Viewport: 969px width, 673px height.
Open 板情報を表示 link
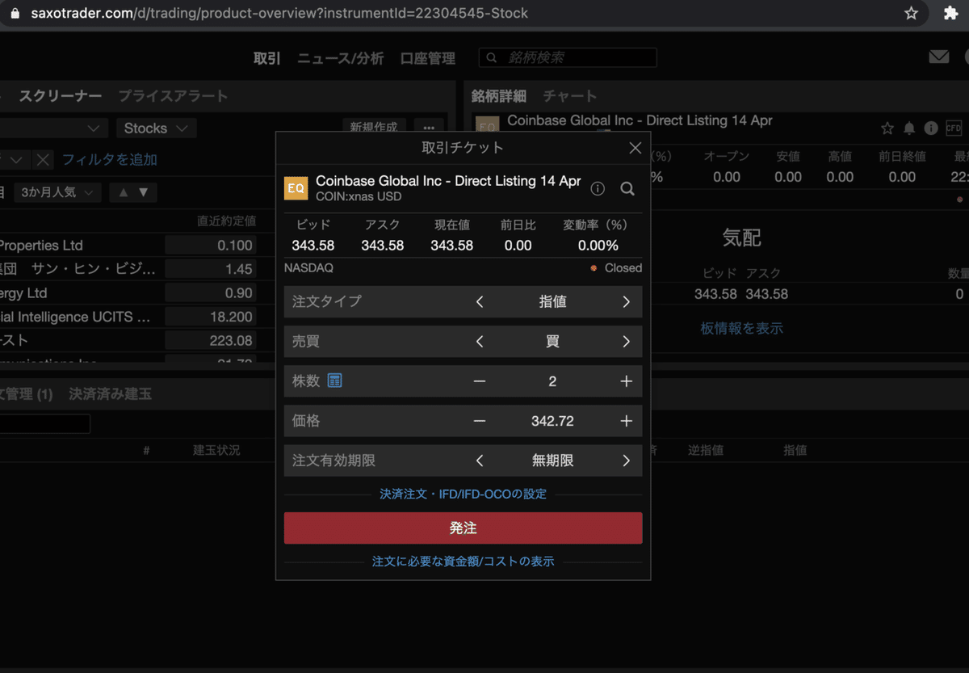[741, 328]
